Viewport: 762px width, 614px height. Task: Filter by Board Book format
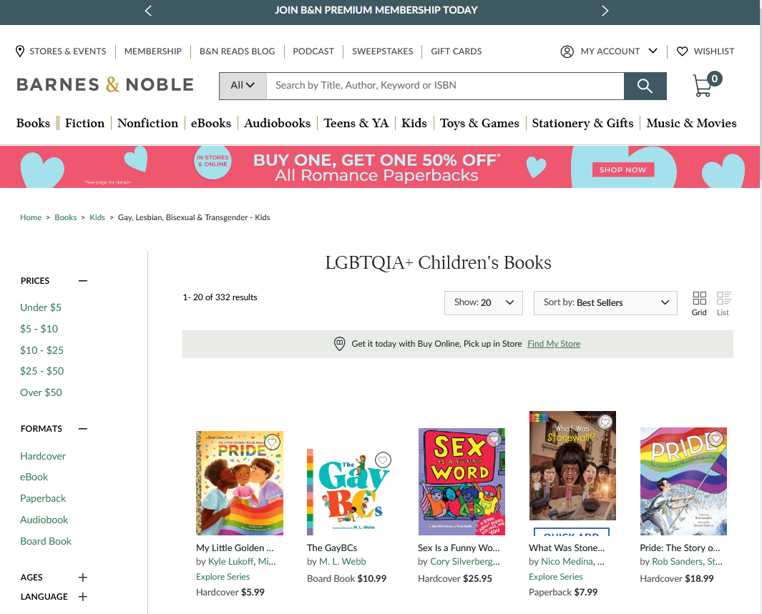point(46,540)
